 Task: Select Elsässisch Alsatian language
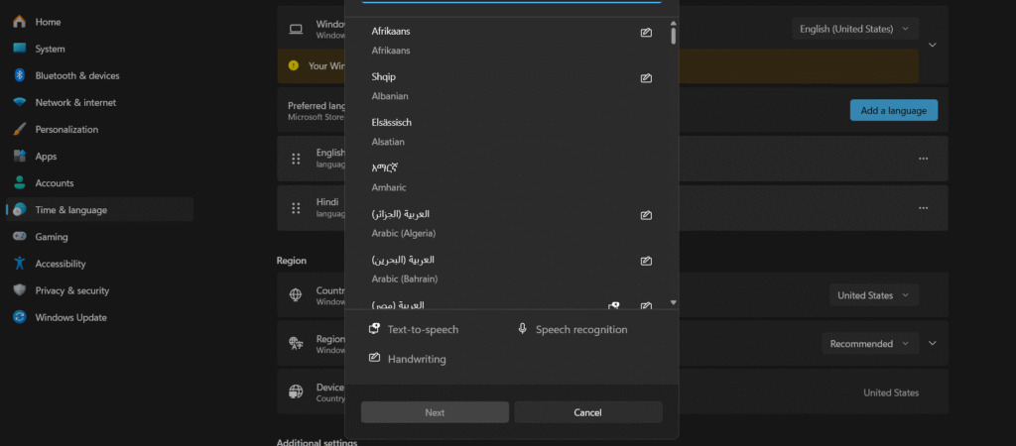(512, 132)
